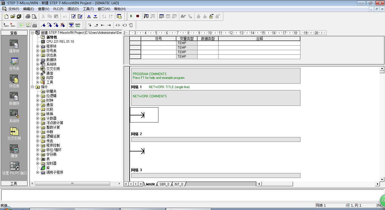
Task: Click the project tree horizontal scrollbar thumb
Action: [x=72, y=184]
